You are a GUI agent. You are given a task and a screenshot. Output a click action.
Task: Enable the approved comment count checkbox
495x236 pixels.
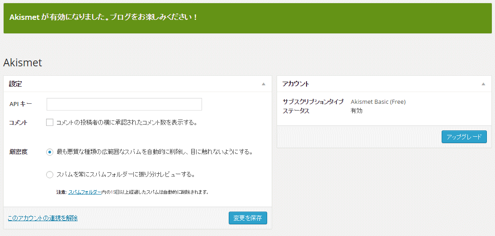(50, 123)
